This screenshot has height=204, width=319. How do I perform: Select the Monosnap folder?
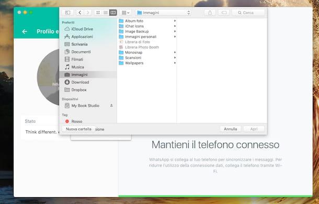pos(147,52)
